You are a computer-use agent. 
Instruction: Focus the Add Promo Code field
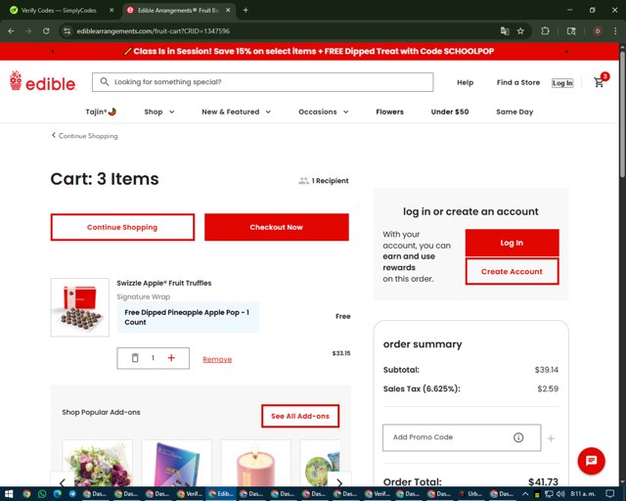click(462, 437)
